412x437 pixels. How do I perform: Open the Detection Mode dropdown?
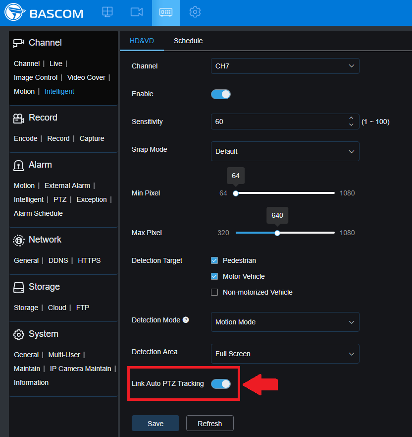click(285, 322)
